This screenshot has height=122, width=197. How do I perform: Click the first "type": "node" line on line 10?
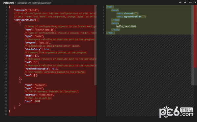point(34,36)
